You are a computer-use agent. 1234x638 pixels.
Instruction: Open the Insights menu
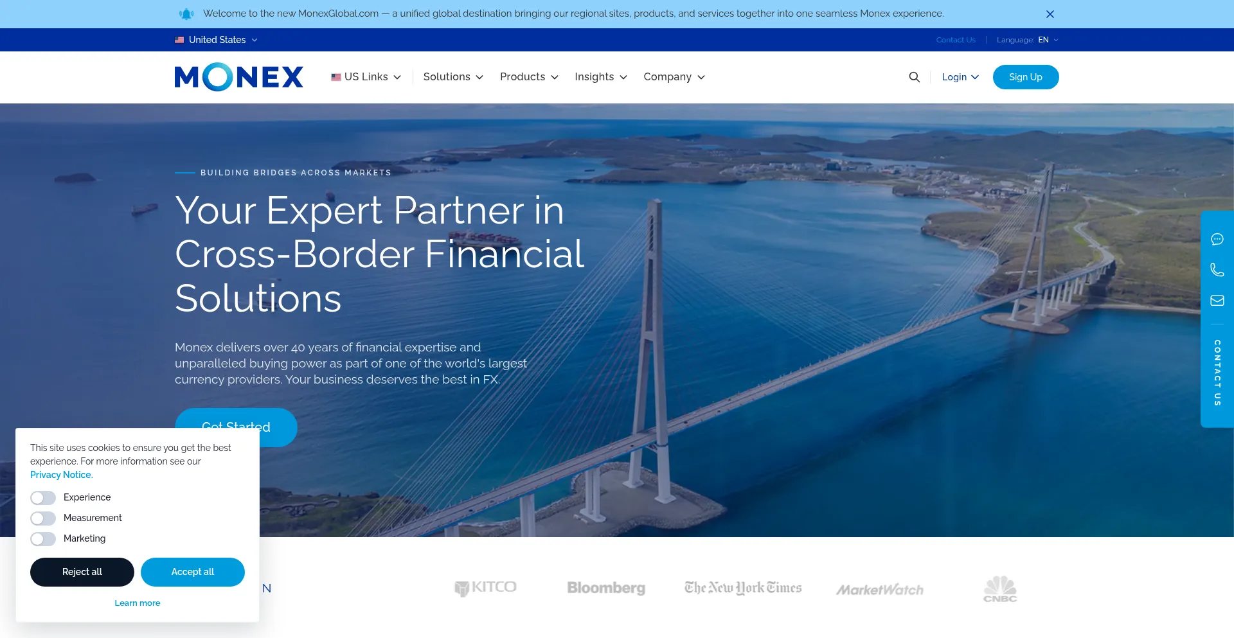pos(600,77)
